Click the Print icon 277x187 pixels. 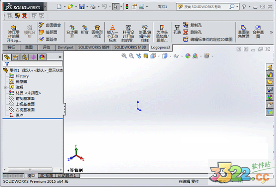tap(93, 6)
